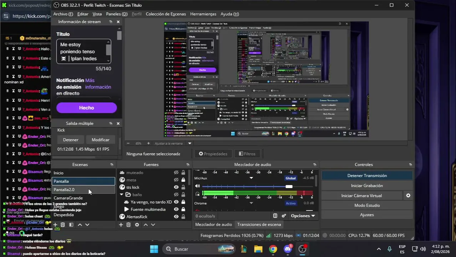The height and width of the screenshot is (257, 456).
Task: Undock the Mezclador de audio panel
Action: pos(314,165)
